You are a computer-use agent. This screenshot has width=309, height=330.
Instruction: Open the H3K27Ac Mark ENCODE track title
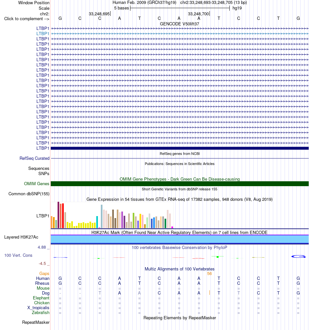click(x=180, y=232)
